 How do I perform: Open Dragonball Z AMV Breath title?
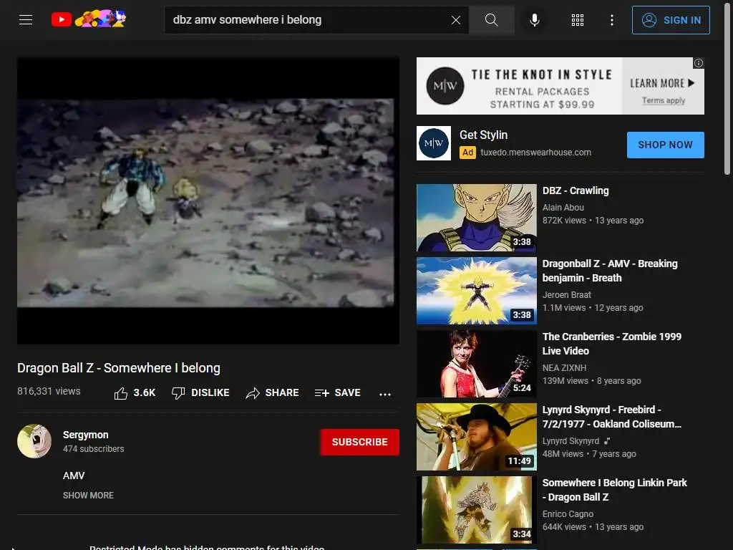pos(610,271)
